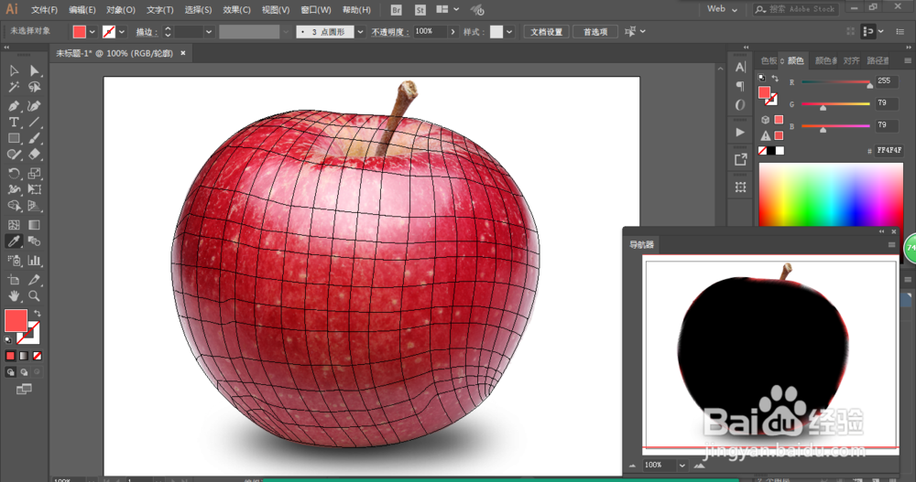Choose the Symbol Sprayer tool
The width and height of the screenshot is (916, 482).
14,261
